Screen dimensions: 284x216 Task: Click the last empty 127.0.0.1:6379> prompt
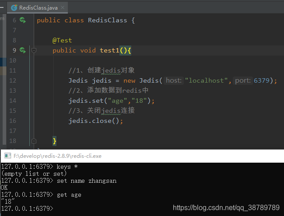pos(27,209)
